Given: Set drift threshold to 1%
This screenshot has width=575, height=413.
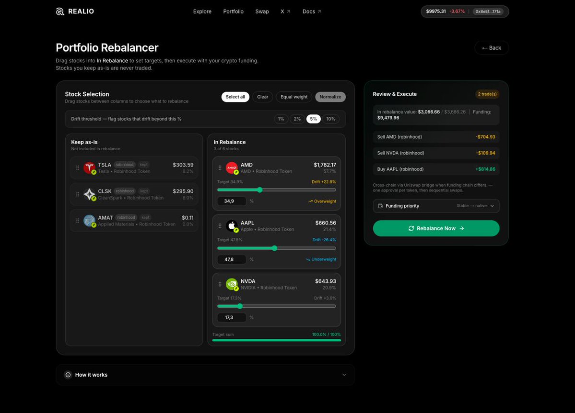Looking at the screenshot, I should click(x=281, y=119).
